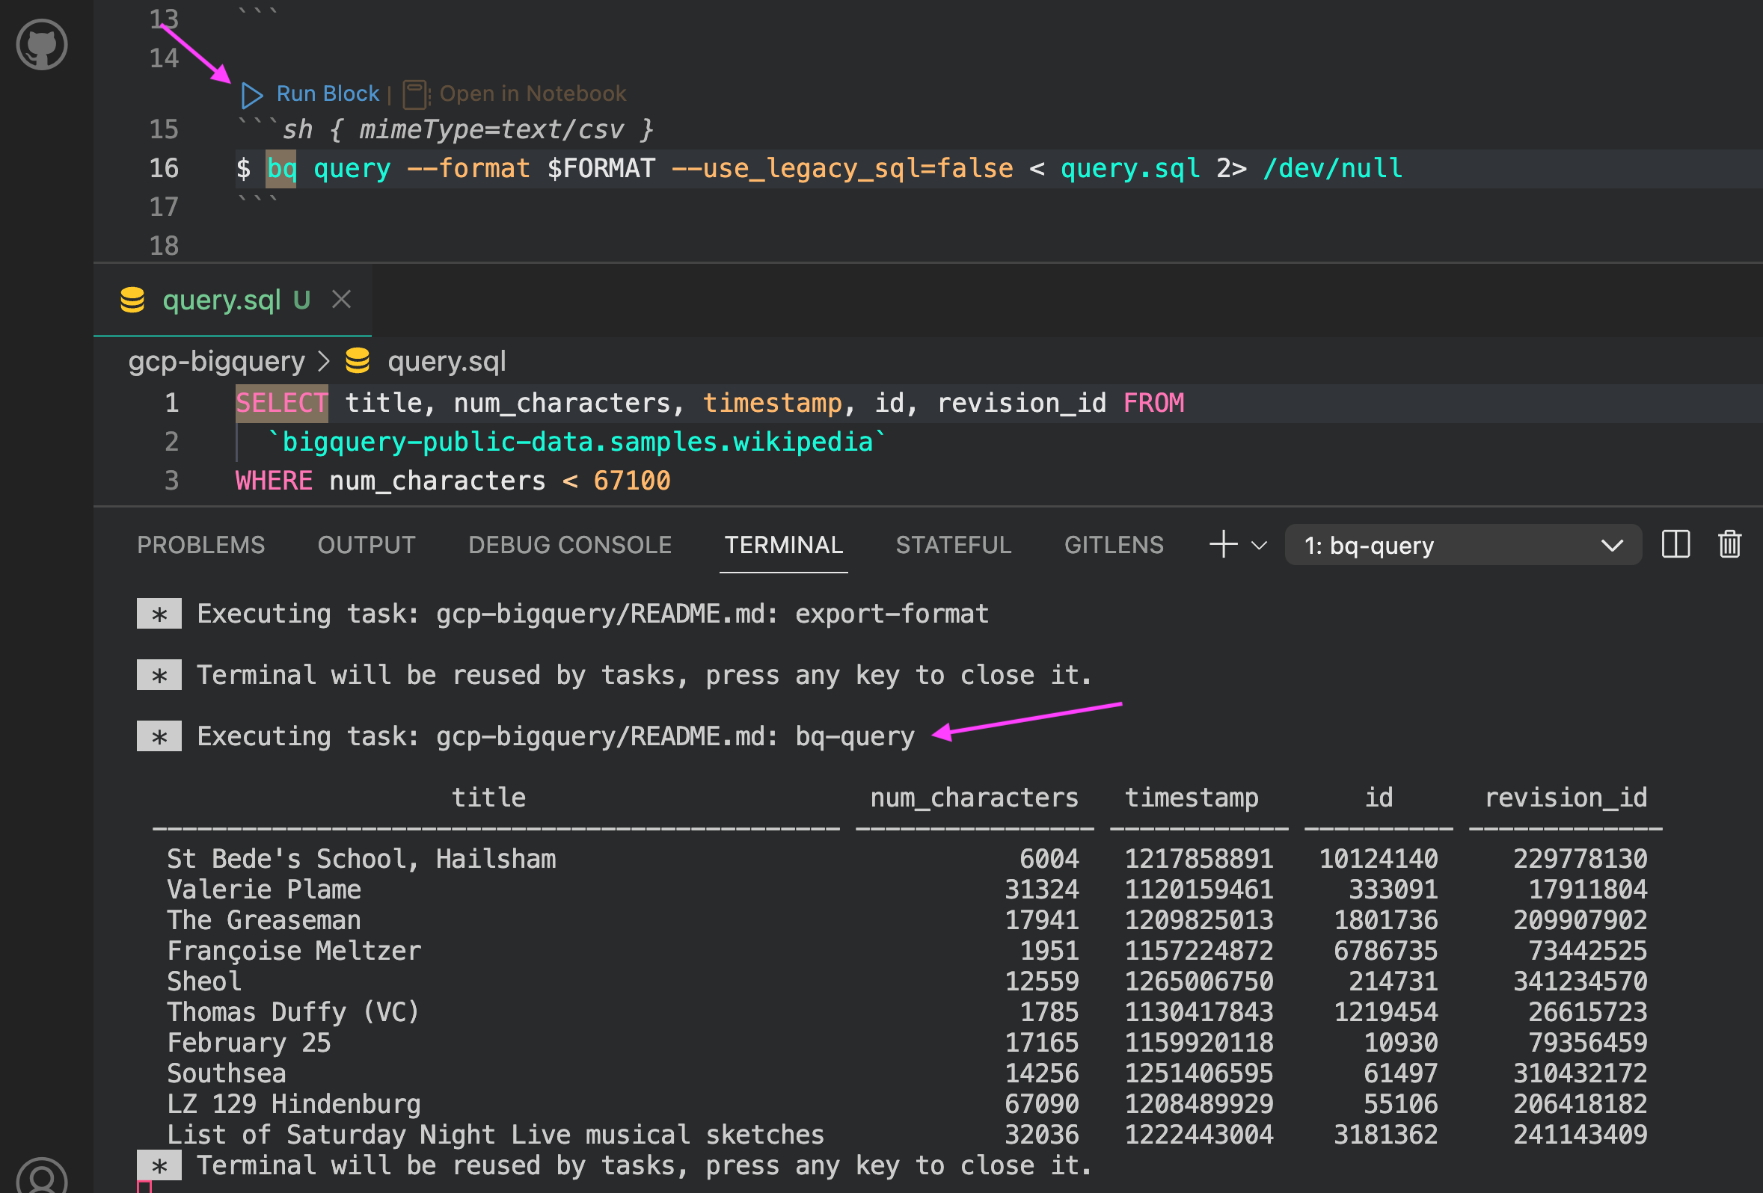Click the Run Block link
The width and height of the screenshot is (1763, 1193).
pos(328,94)
